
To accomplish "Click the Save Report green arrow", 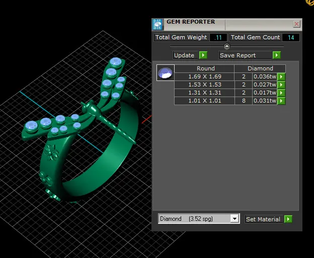I will point(277,55).
